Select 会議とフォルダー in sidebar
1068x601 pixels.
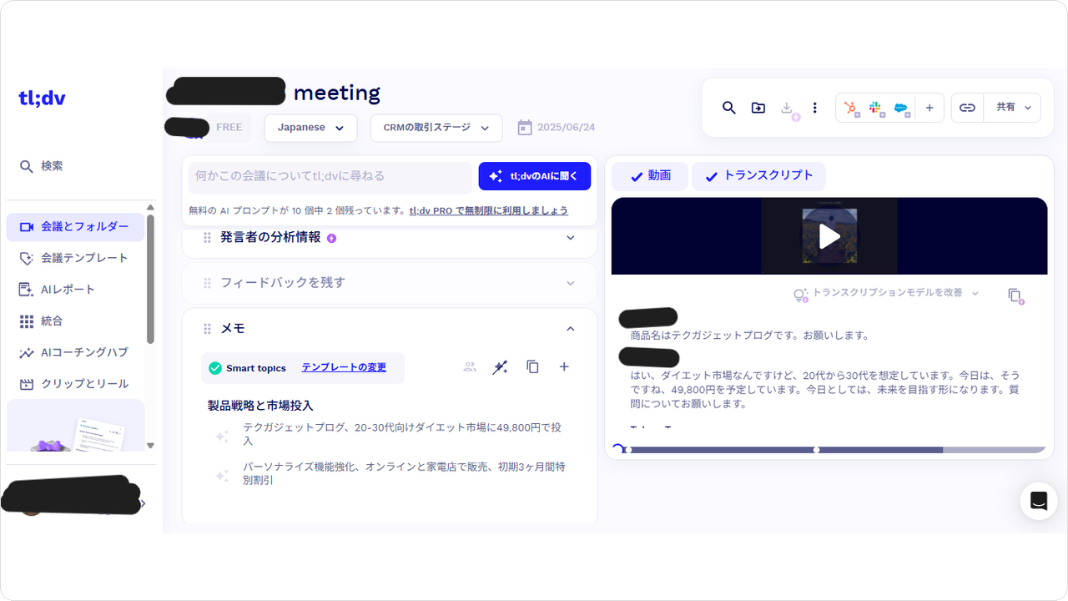[x=75, y=227]
